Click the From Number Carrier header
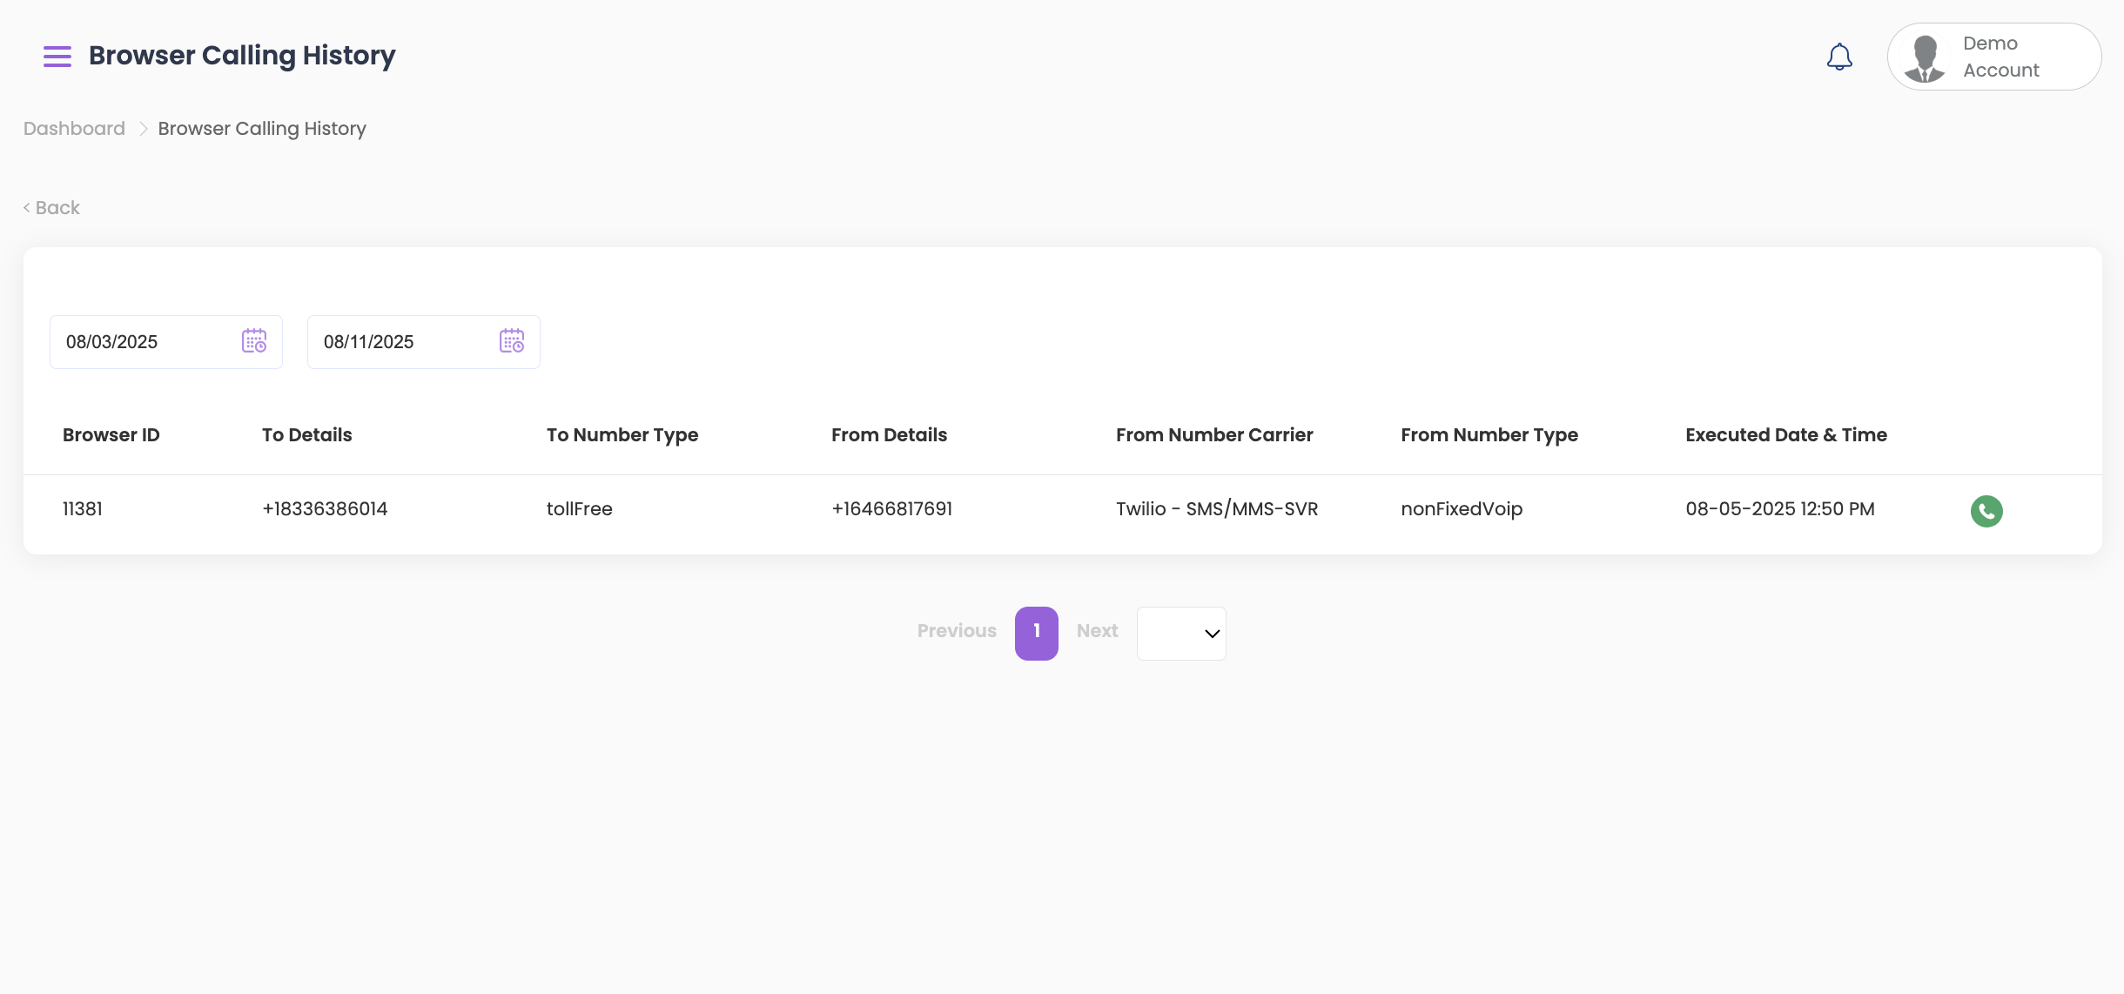This screenshot has width=2124, height=994. 1213,435
